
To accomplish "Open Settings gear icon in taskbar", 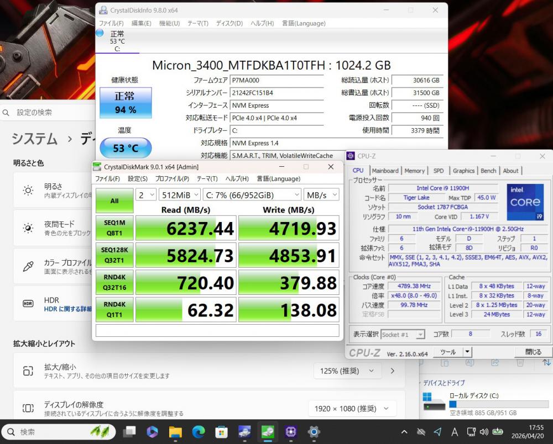I will point(314,432).
